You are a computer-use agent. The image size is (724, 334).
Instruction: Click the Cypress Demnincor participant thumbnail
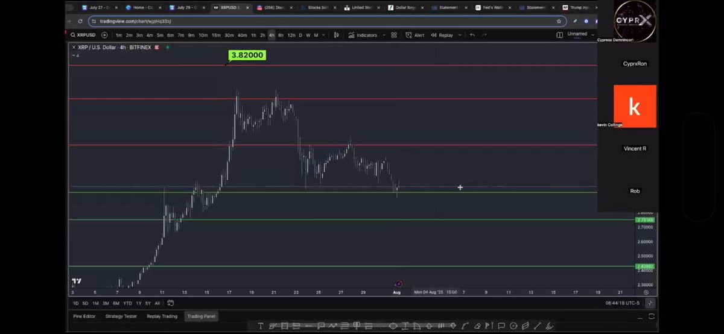coord(635,21)
